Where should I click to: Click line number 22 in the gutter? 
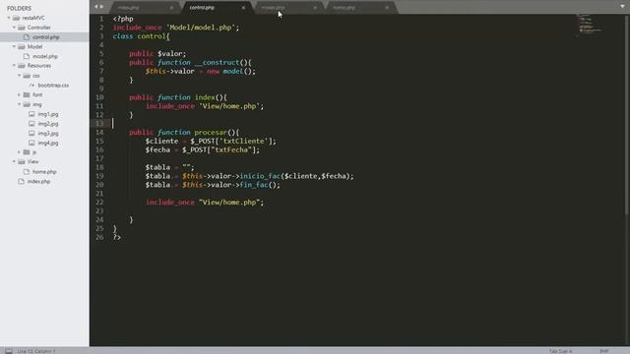pyautogui.click(x=99, y=202)
